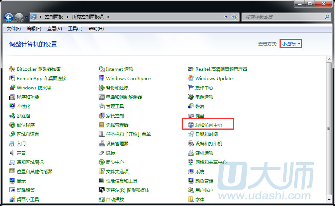
Task: Click the search magnifier button
Action: [x=327, y=17]
